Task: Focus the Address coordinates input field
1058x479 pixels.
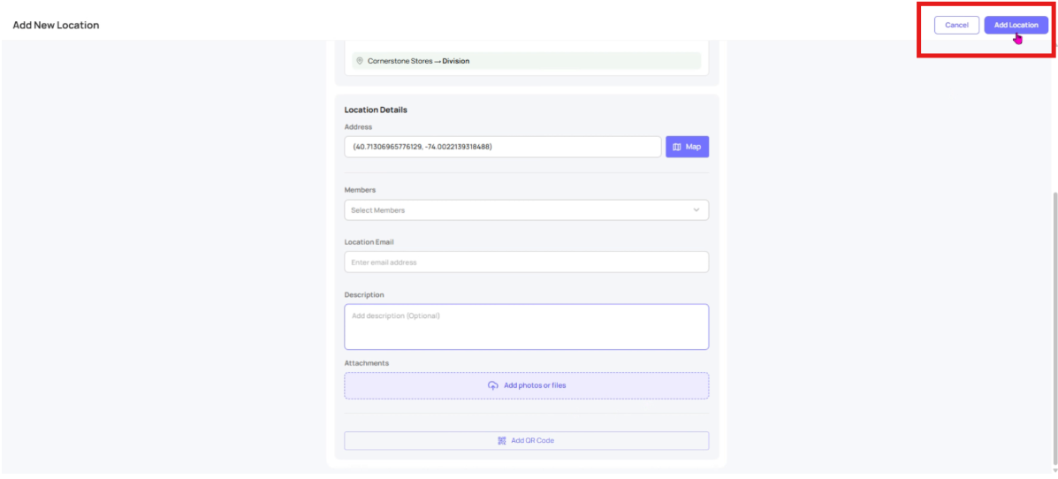Action: [502, 147]
